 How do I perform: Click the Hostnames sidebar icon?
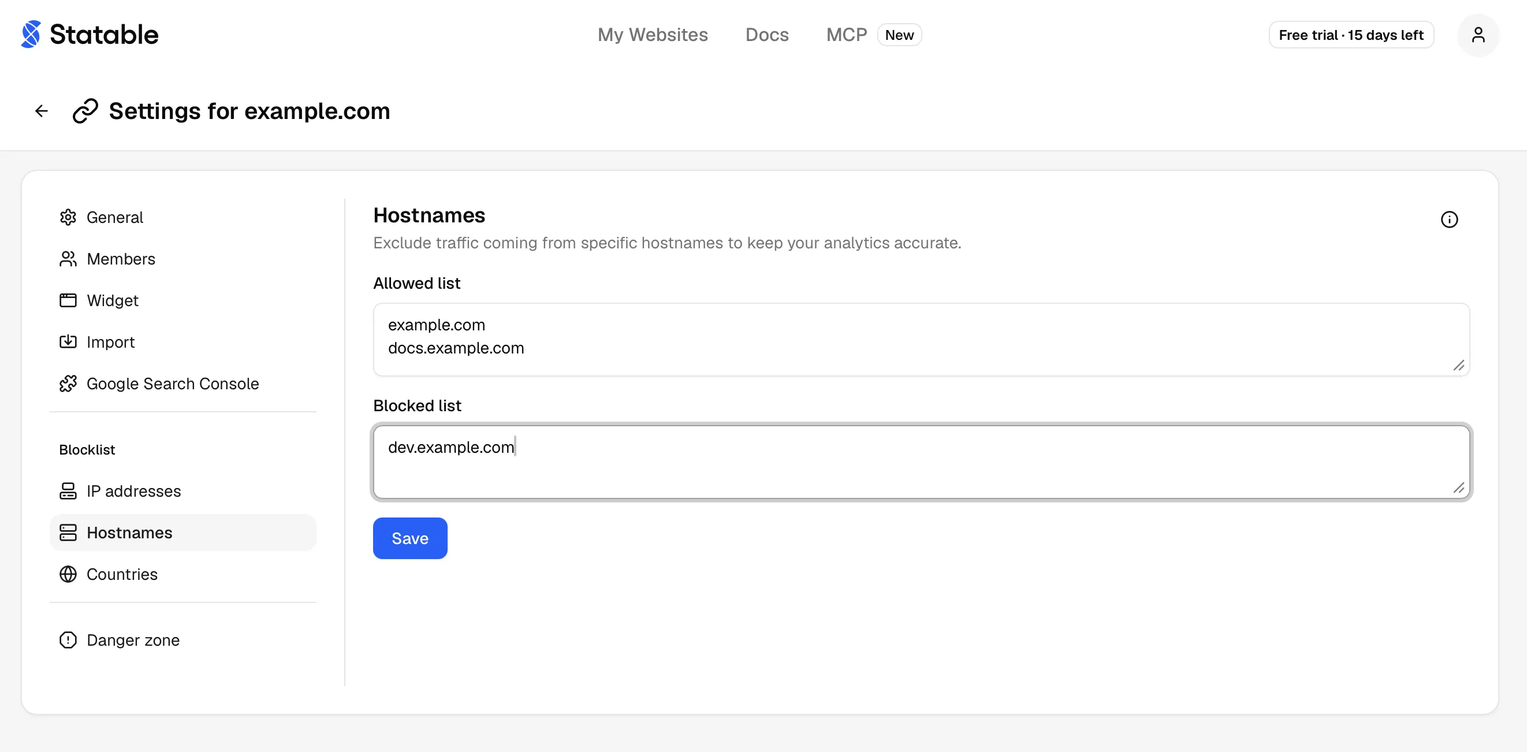68,533
